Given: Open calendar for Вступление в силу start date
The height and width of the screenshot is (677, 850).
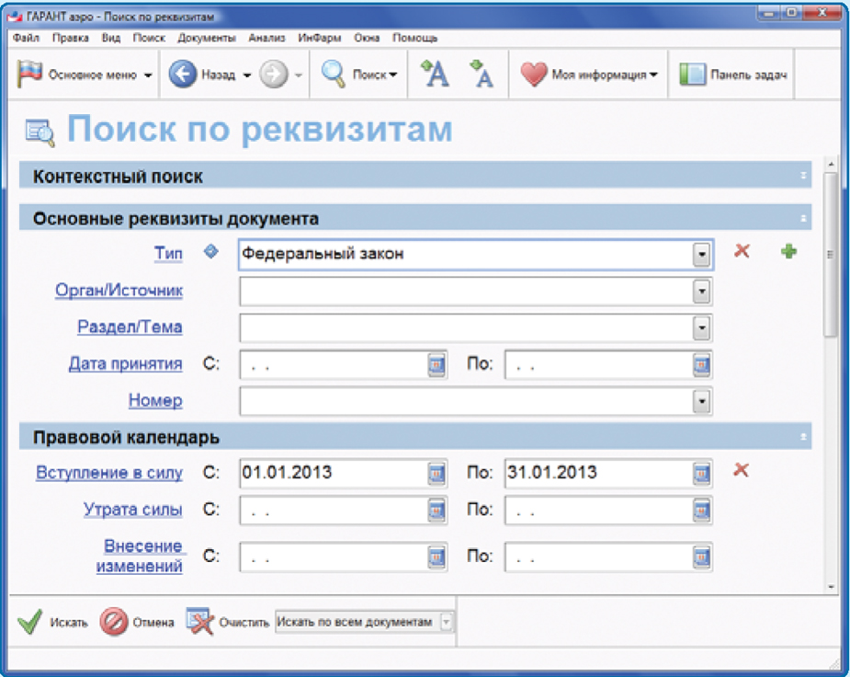Looking at the screenshot, I should point(436,473).
